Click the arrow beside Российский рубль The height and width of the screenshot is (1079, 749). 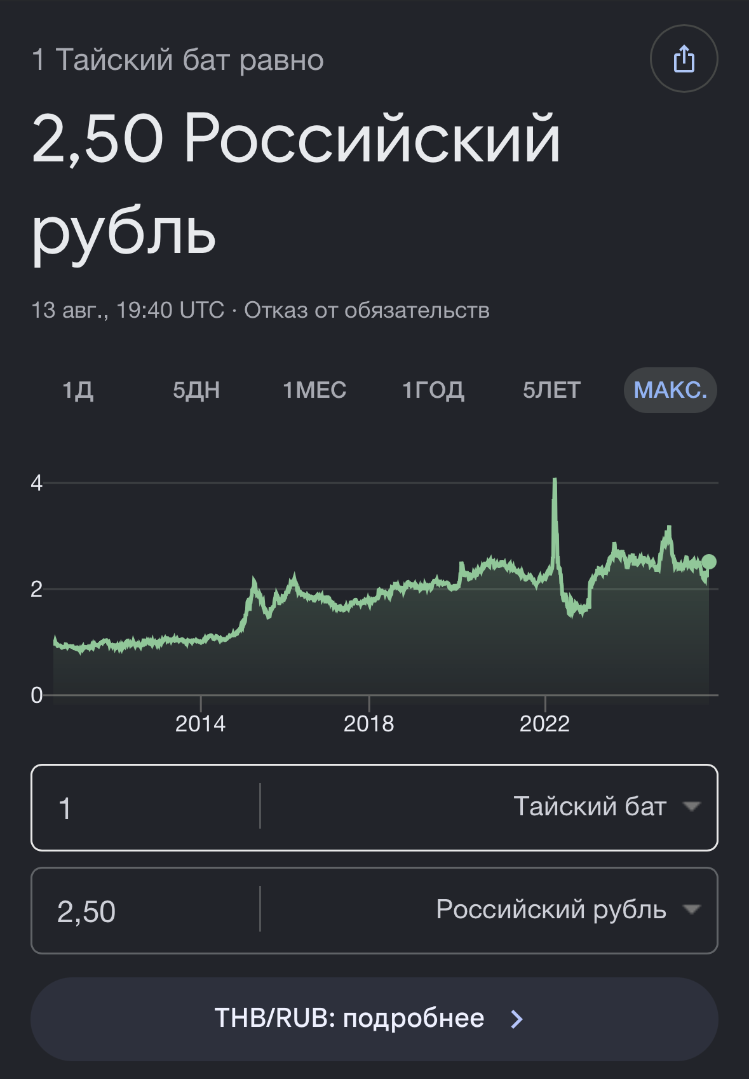691,910
